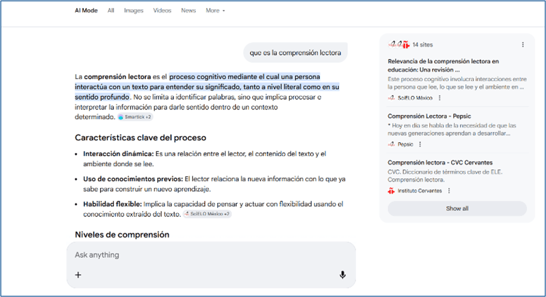Go to the News tab
The height and width of the screenshot is (297, 546).
click(188, 11)
